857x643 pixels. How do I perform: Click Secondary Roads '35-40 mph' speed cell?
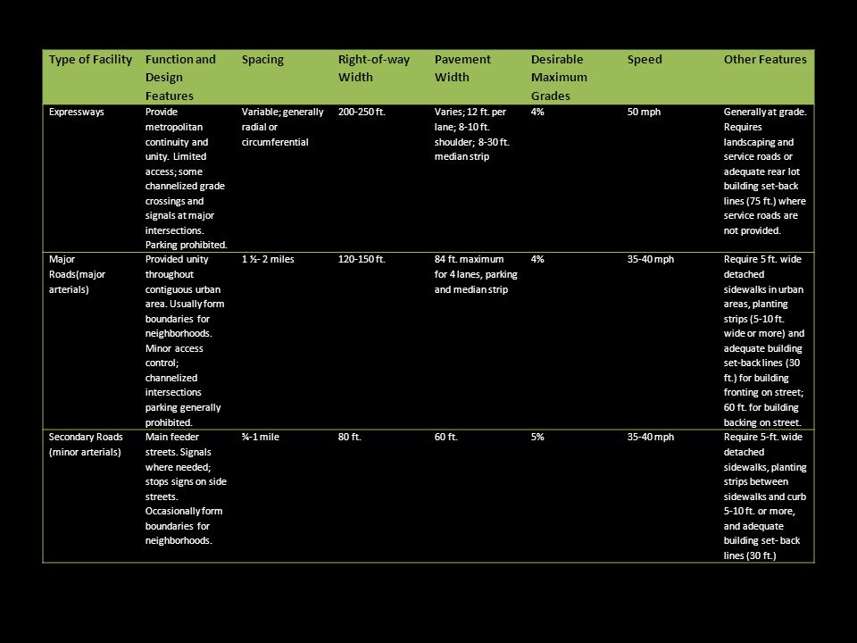tap(651, 437)
